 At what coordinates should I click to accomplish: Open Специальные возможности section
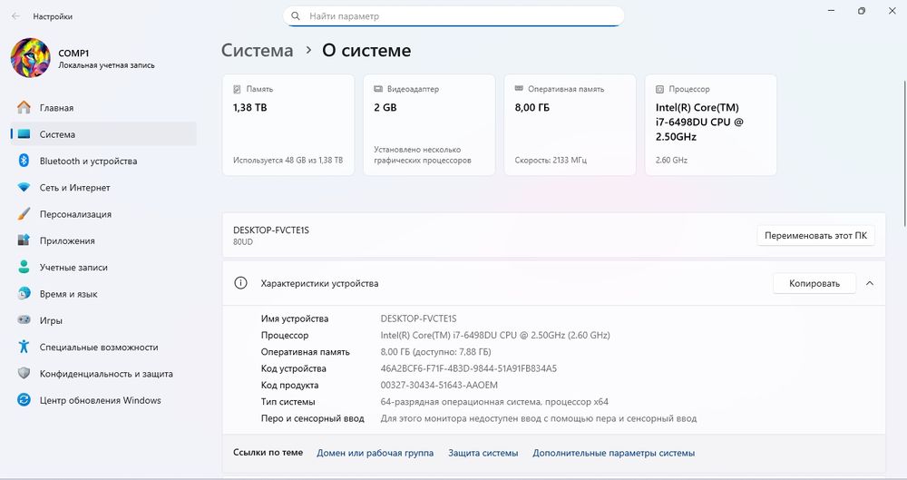tap(103, 347)
